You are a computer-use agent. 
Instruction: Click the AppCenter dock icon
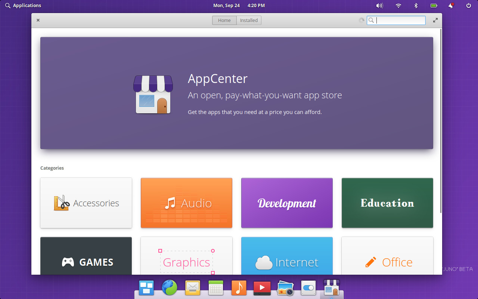click(x=332, y=288)
